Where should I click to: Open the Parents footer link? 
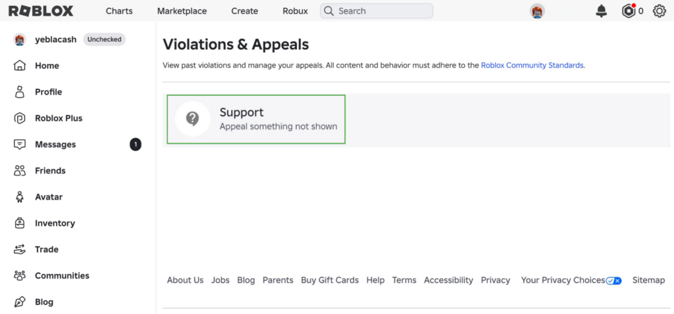click(x=278, y=280)
